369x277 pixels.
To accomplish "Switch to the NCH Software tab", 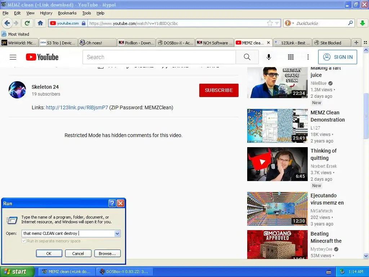I will coord(214,43).
